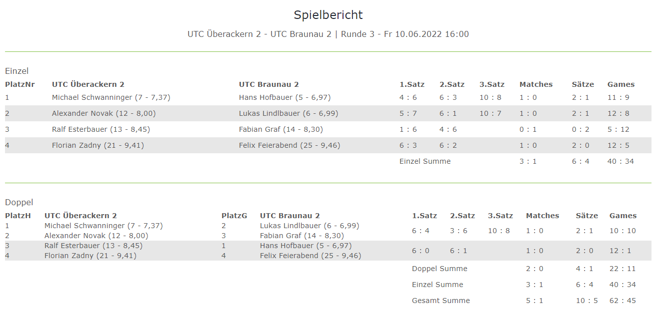The width and height of the screenshot is (661, 313).
Task: Select the 10 : 8 third set score in Doppel
Action: click(499, 231)
